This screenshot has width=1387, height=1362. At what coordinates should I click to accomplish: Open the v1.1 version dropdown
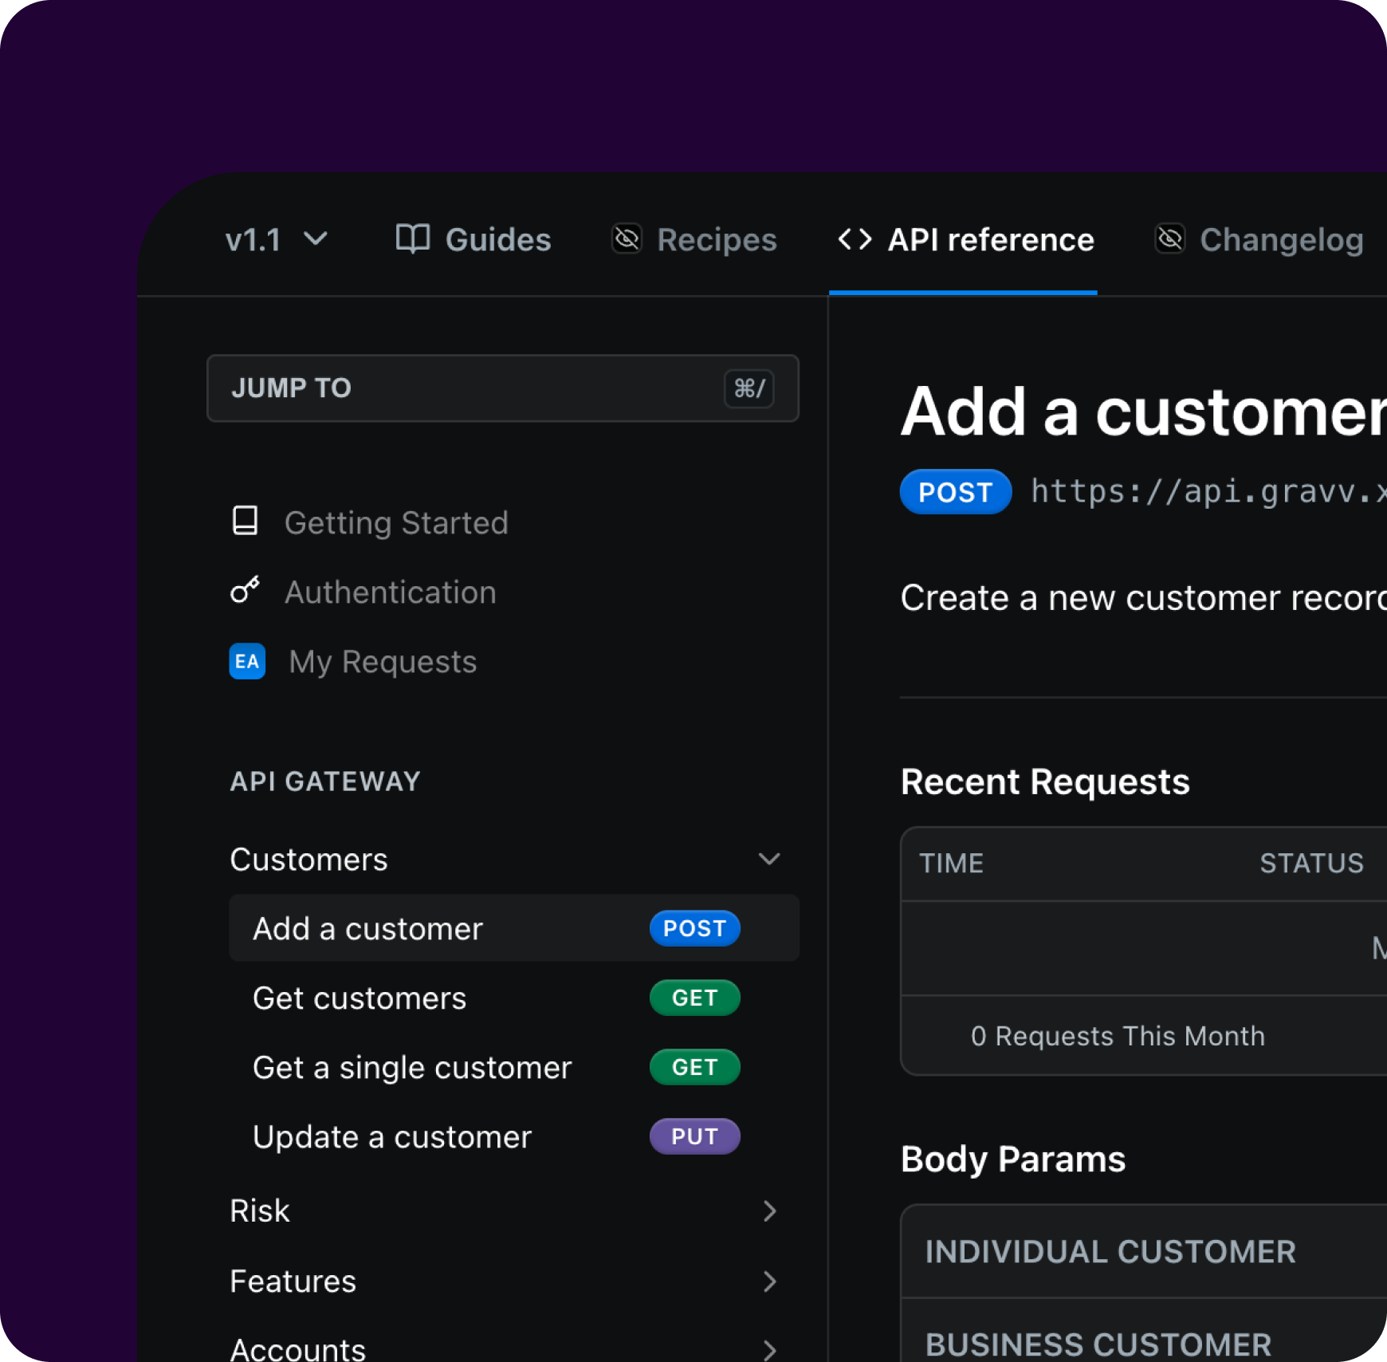coord(276,239)
